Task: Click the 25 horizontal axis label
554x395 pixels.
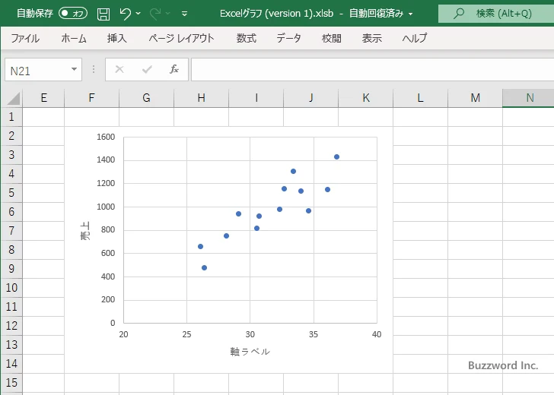Action: click(186, 334)
